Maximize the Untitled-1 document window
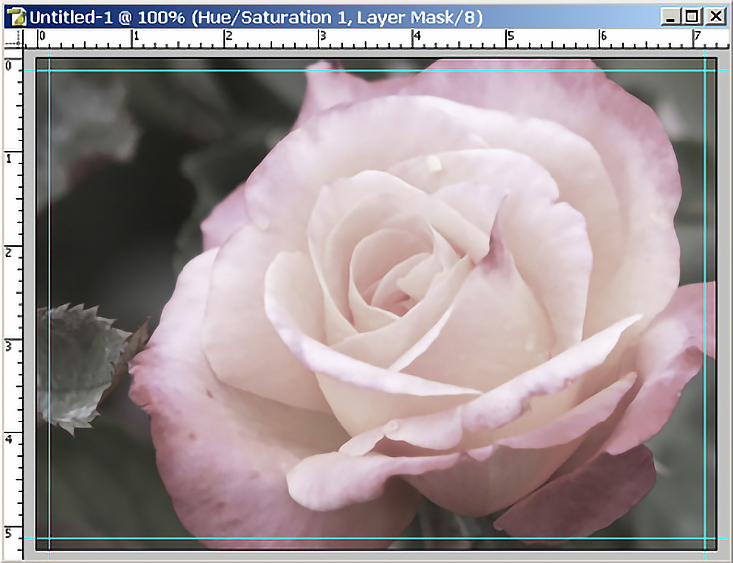The height and width of the screenshot is (563, 733). pyautogui.click(x=692, y=17)
